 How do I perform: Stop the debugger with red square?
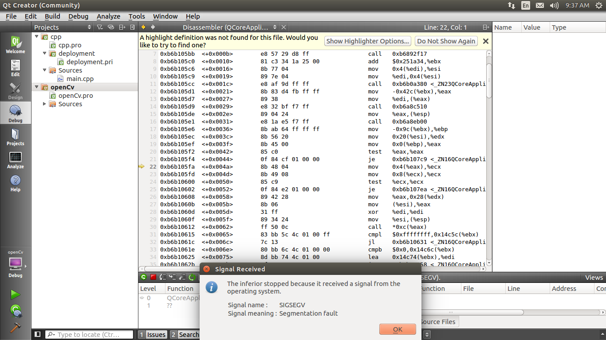[x=153, y=277]
